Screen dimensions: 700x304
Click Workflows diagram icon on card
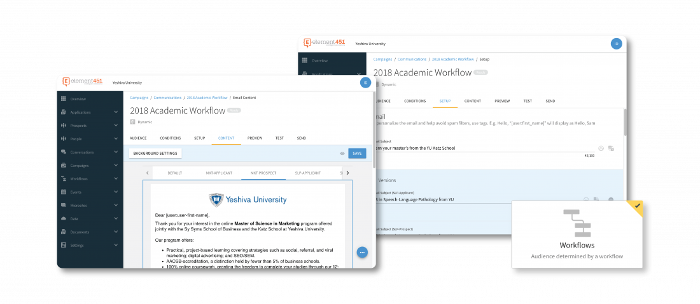[577, 223]
